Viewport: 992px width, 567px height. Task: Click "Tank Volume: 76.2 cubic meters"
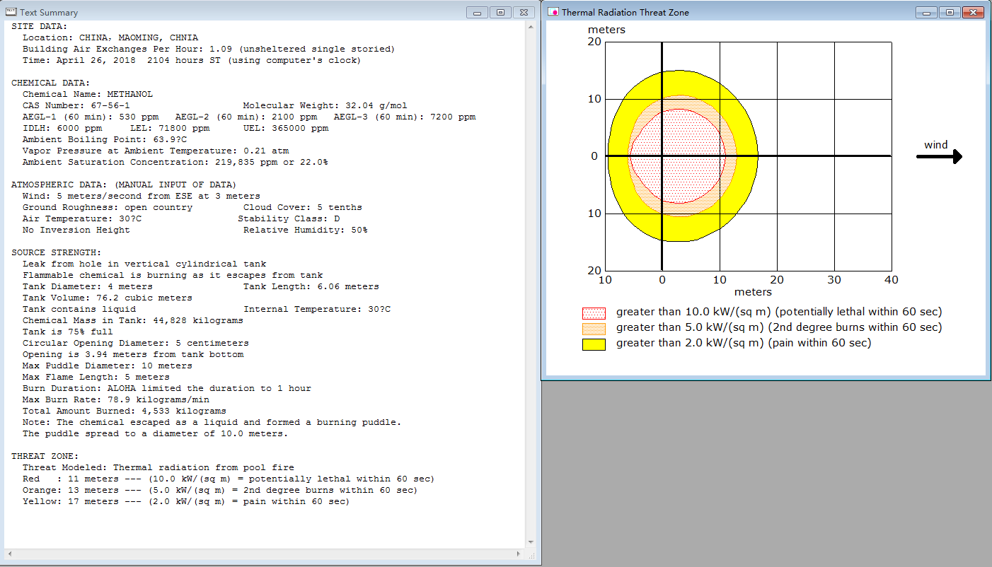point(108,298)
